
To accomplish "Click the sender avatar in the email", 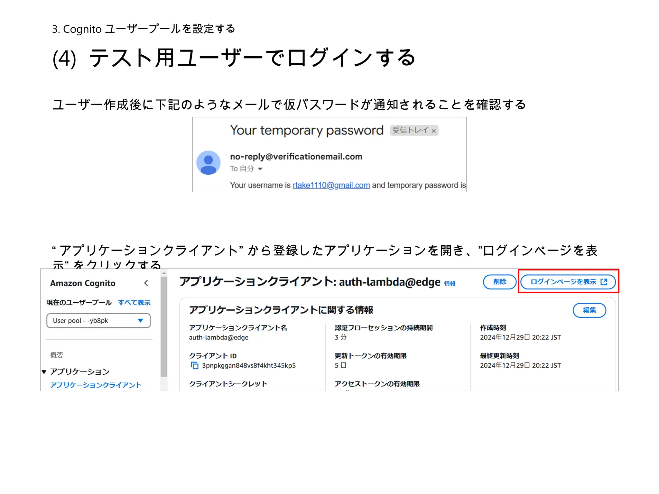I will point(208,163).
